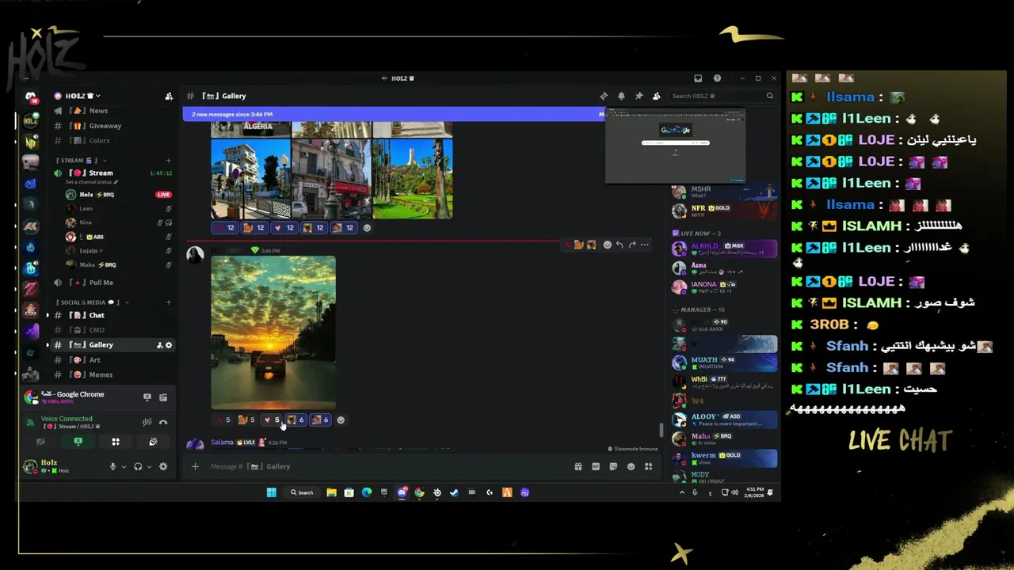Add channel to SOCIAL & MEDIA category plus
1014x570 pixels.
(169, 302)
